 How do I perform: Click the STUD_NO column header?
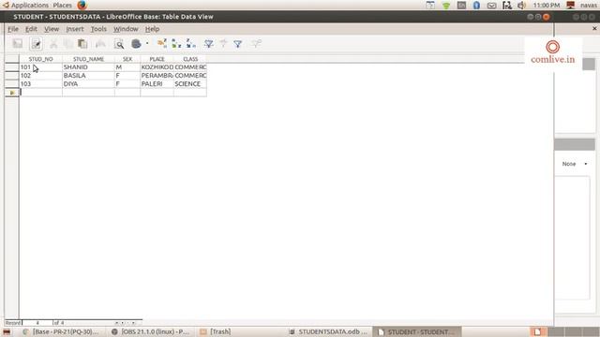(40, 59)
